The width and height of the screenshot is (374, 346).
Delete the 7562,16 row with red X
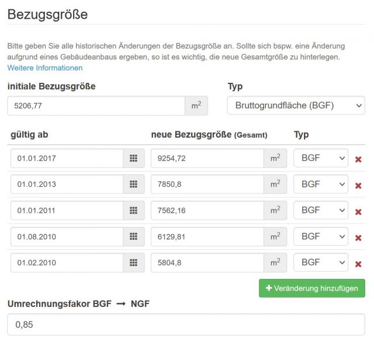358,212
